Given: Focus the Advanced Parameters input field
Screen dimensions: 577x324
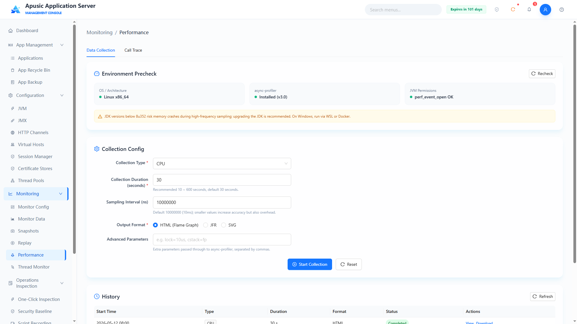Looking at the screenshot, I should point(222,239).
